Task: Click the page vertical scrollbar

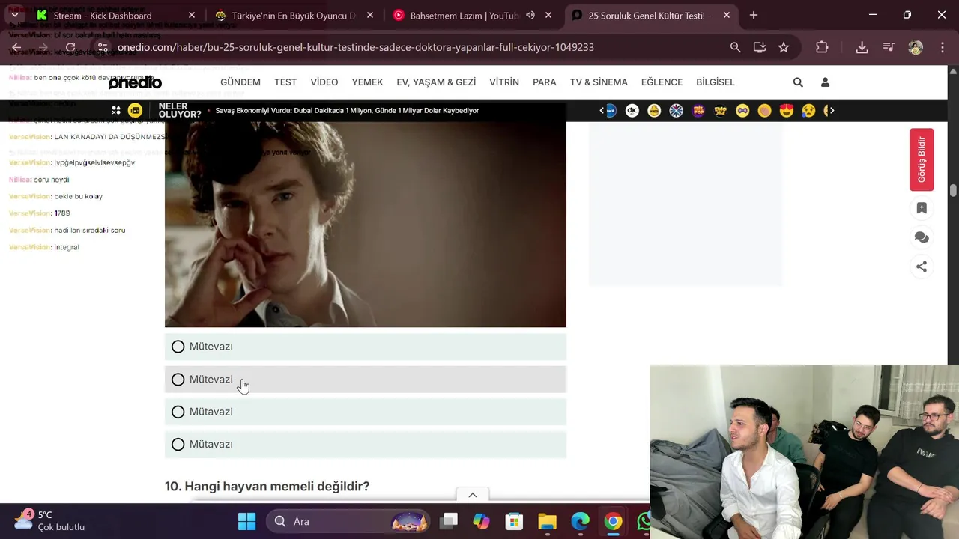Action: [953, 189]
